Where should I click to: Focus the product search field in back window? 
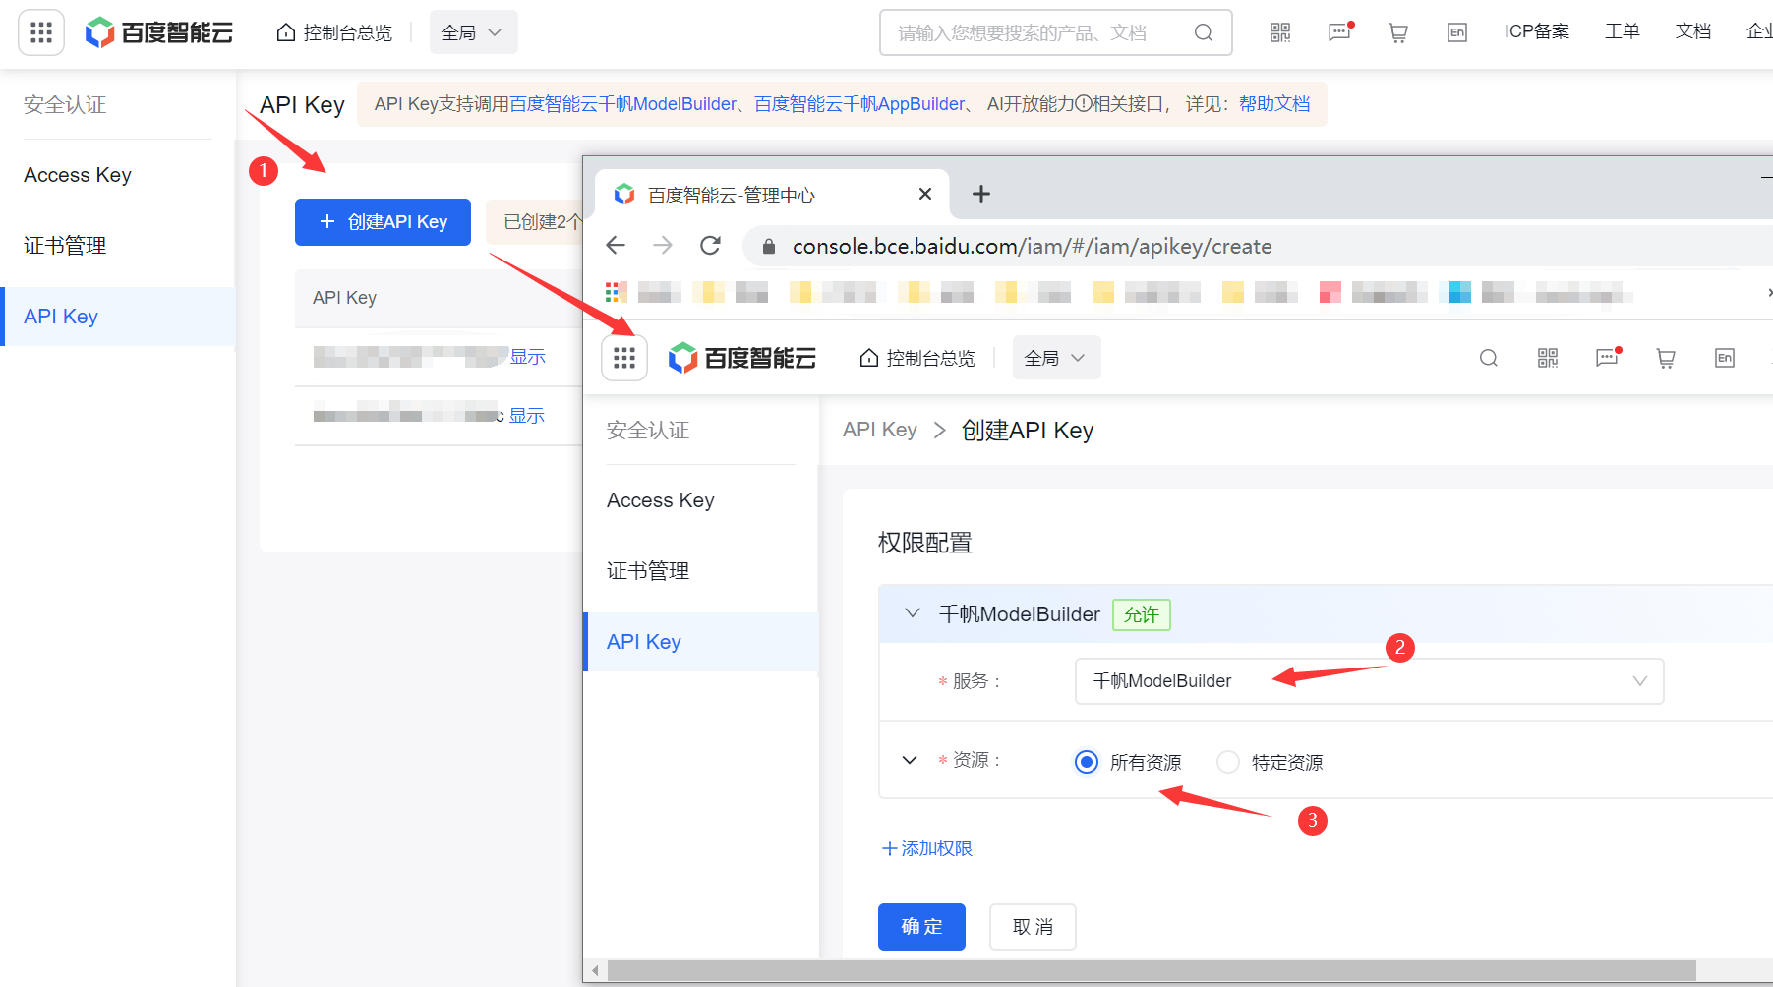coord(1055,32)
